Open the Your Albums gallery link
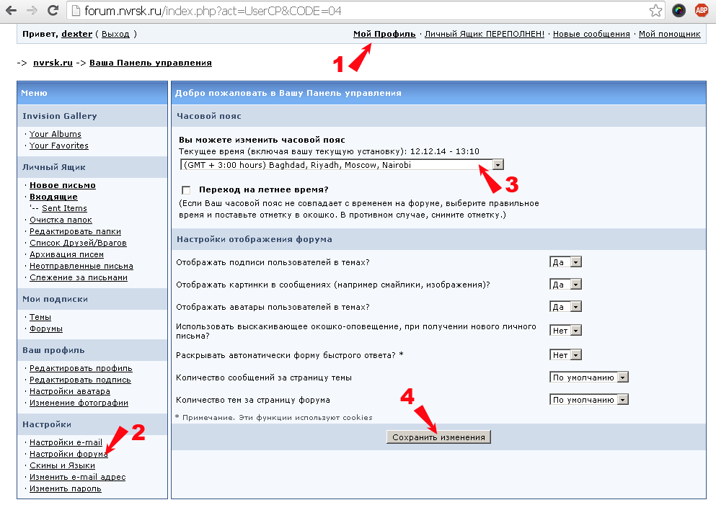Viewport: 716px width, 505px height. pyautogui.click(x=56, y=134)
